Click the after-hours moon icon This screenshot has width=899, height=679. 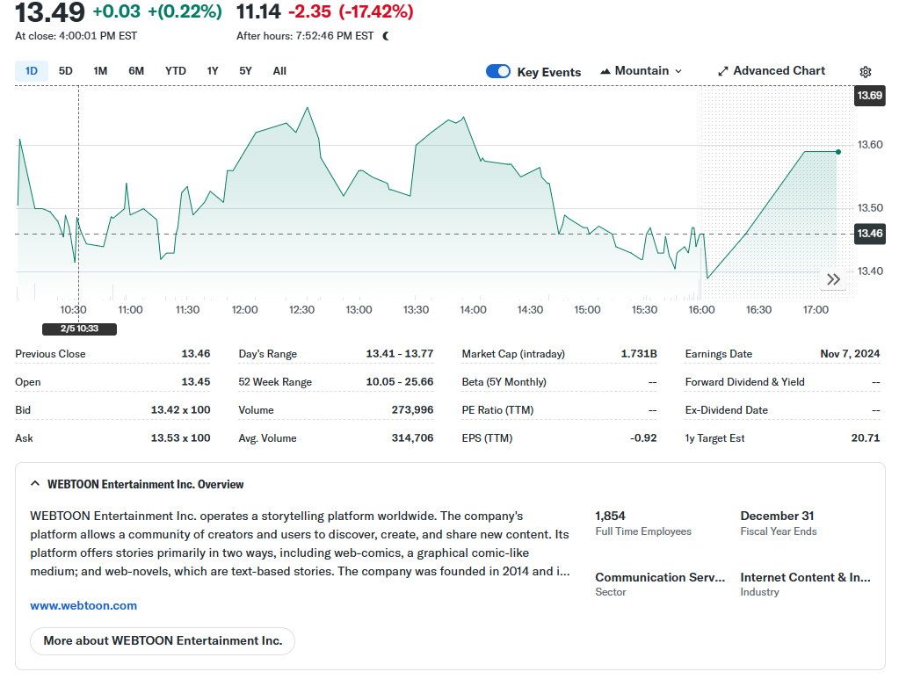coord(386,36)
